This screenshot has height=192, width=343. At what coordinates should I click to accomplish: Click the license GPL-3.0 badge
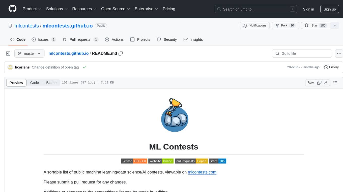134,161
